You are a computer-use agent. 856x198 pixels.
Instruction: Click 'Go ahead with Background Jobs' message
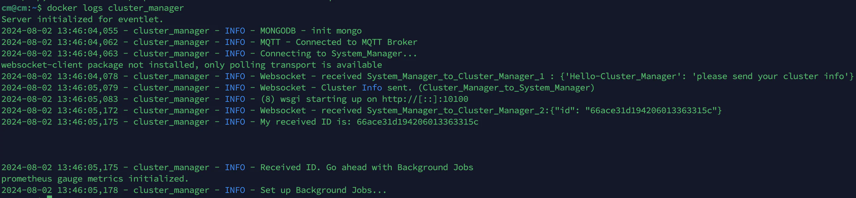tap(399, 168)
